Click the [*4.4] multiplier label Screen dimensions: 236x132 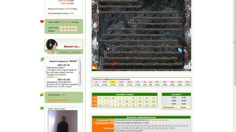pyautogui.click(x=138, y=85)
